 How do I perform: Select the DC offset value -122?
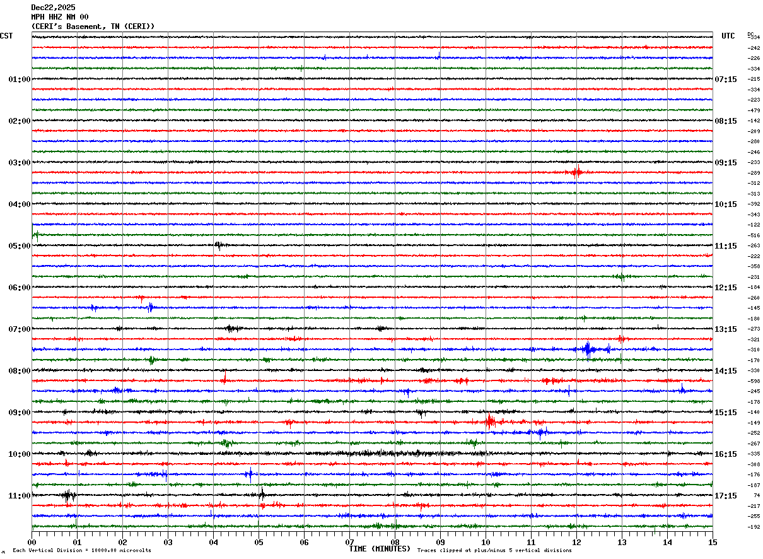coord(754,225)
